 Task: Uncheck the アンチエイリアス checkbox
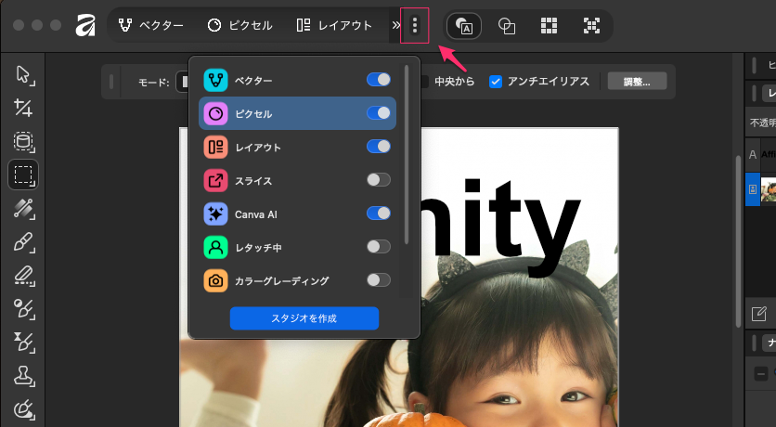click(x=497, y=82)
